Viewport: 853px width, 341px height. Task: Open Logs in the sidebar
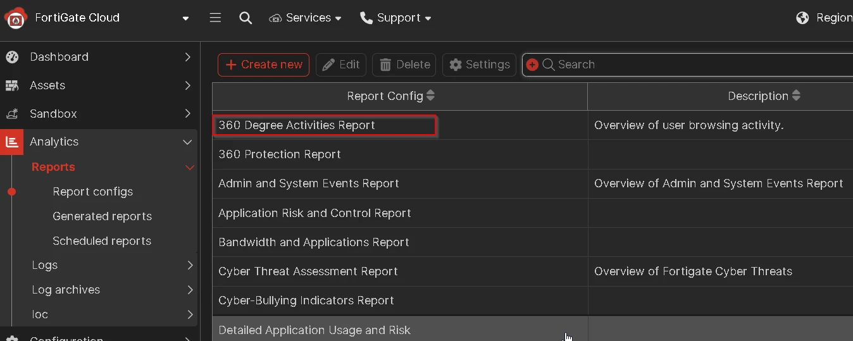coord(44,265)
